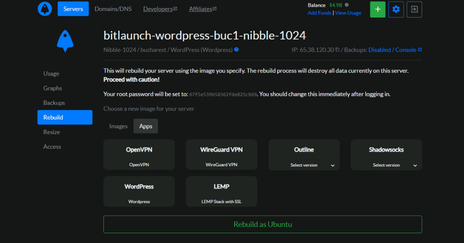Copy IP address using copy icon
Viewport: 464px width, 243px height.
coord(338,50)
